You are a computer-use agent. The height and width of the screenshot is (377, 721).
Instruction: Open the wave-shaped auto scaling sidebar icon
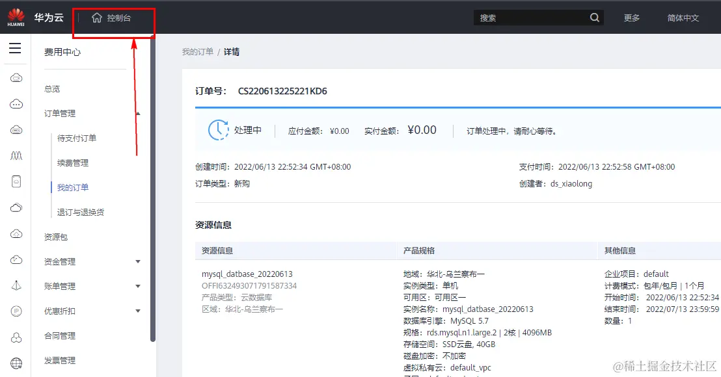coord(16,155)
